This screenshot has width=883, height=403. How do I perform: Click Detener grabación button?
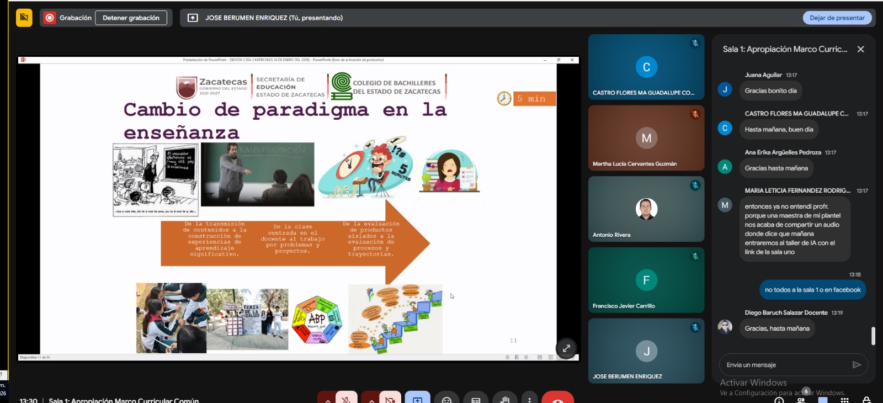tap(131, 18)
